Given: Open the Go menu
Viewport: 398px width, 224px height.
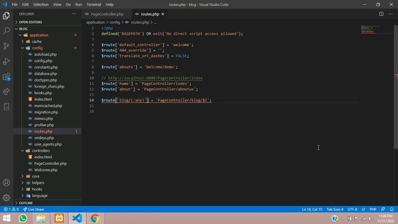Looking at the screenshot, I should point(68,4).
